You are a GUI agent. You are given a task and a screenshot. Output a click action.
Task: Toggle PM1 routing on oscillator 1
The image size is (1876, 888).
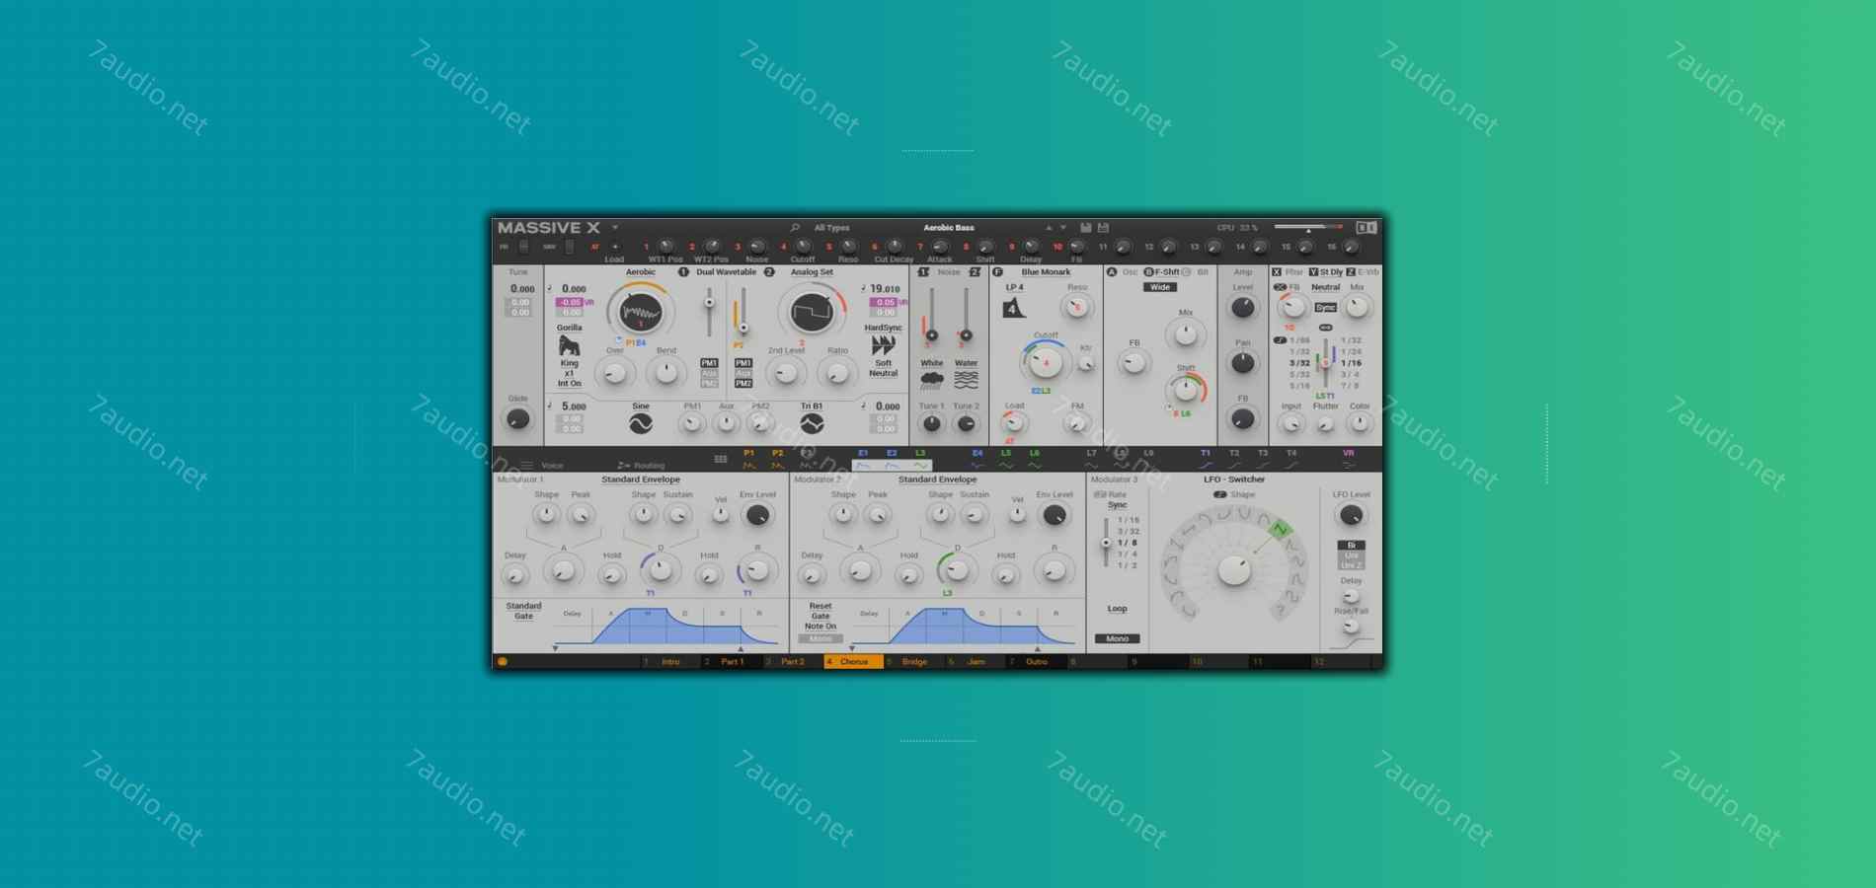pyautogui.click(x=709, y=363)
